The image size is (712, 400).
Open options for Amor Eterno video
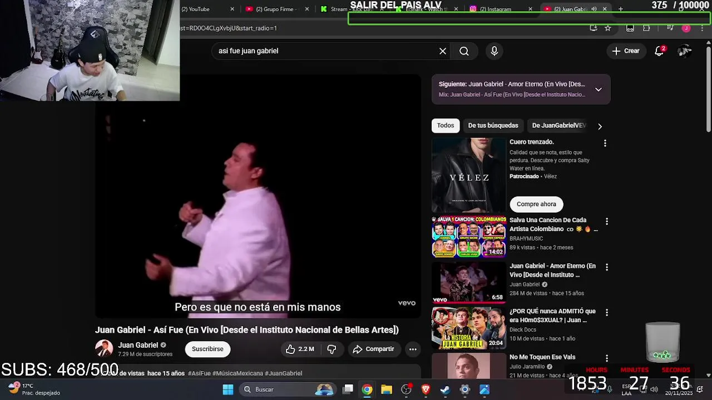pyautogui.click(x=607, y=267)
